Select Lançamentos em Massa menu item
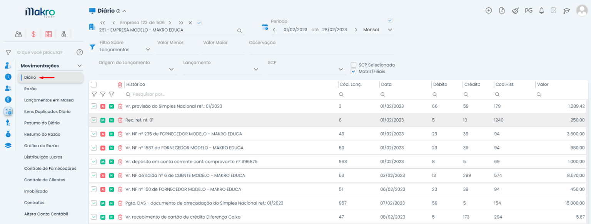This screenshot has height=224, width=591. tap(49, 100)
